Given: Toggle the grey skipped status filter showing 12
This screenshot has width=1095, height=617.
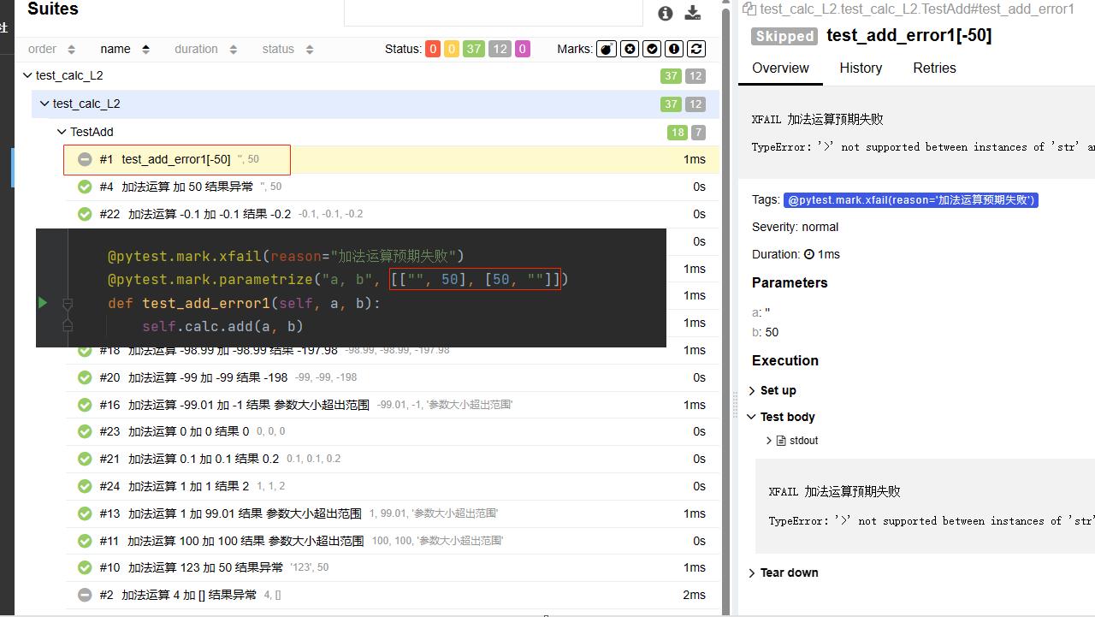Looking at the screenshot, I should tap(500, 49).
